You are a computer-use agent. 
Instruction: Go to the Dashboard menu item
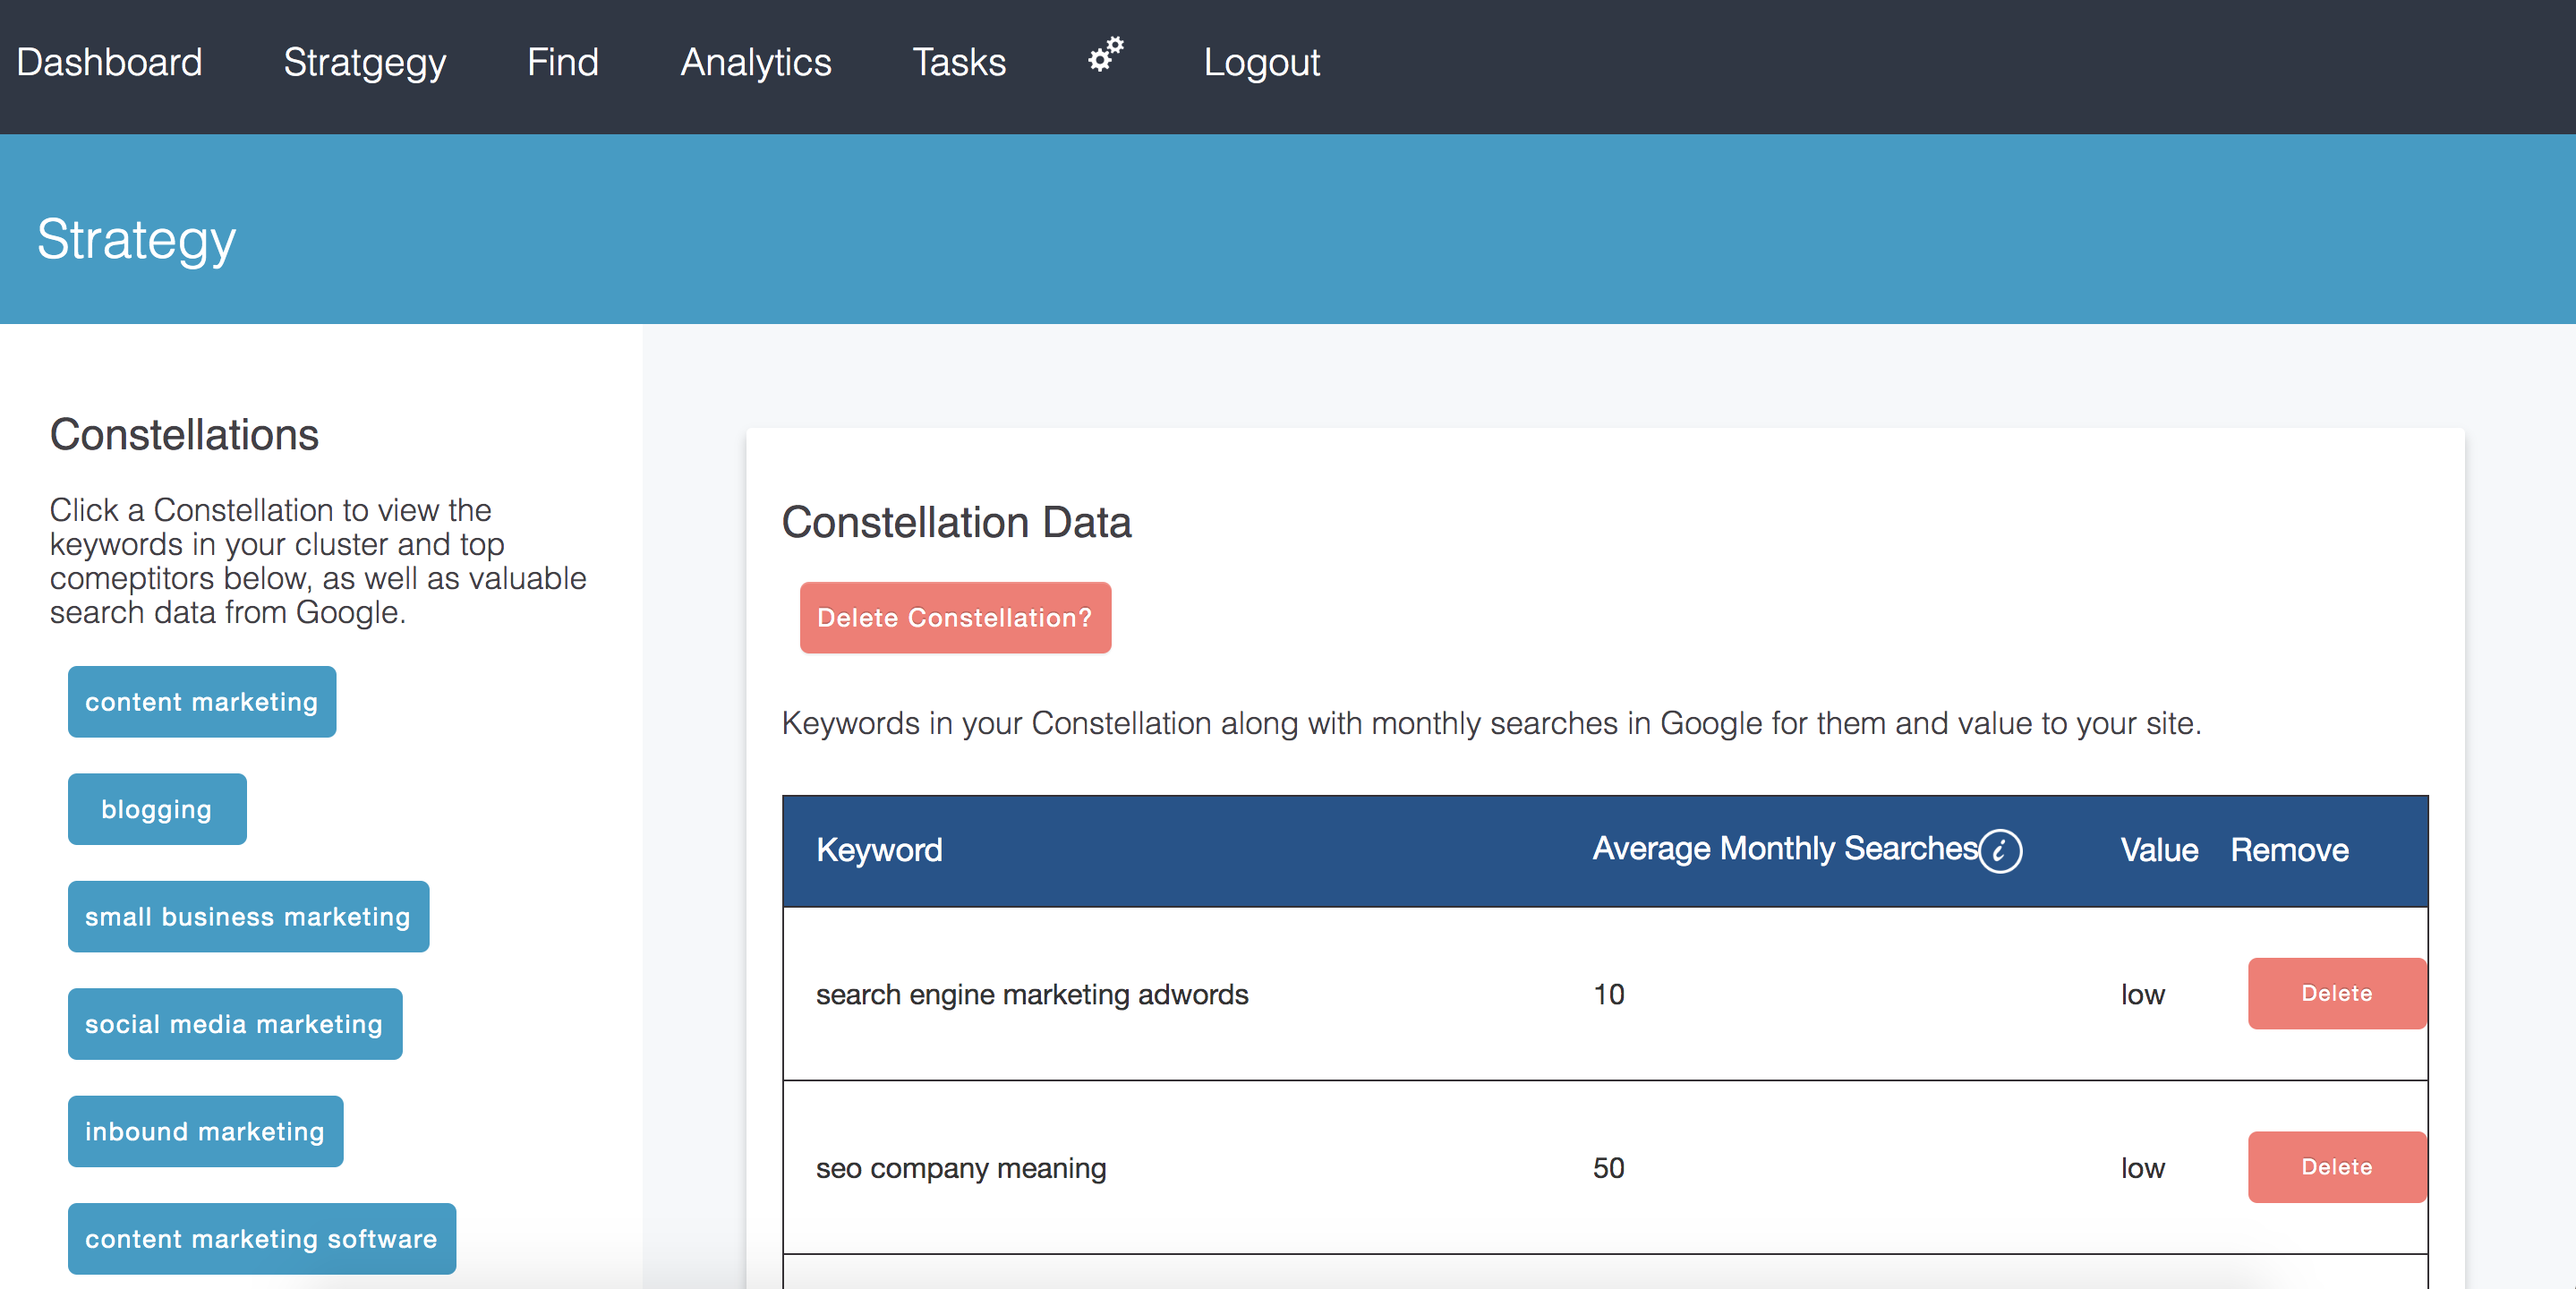point(110,62)
